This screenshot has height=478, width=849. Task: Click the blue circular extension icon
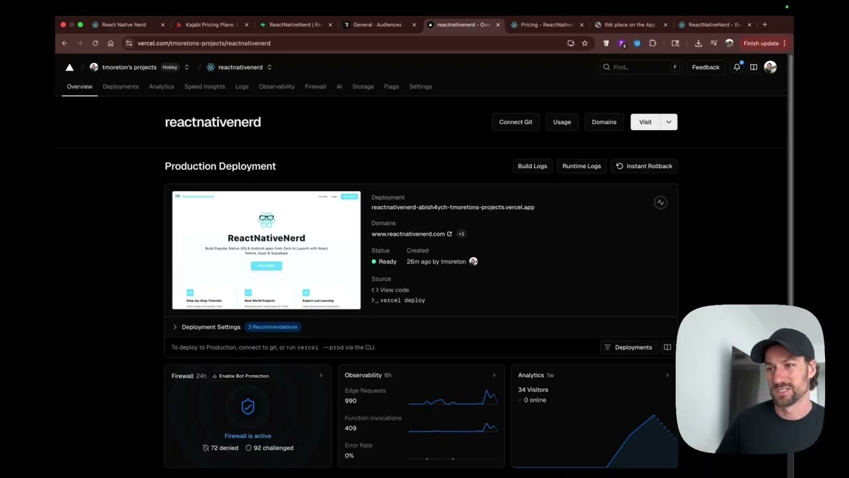(637, 43)
